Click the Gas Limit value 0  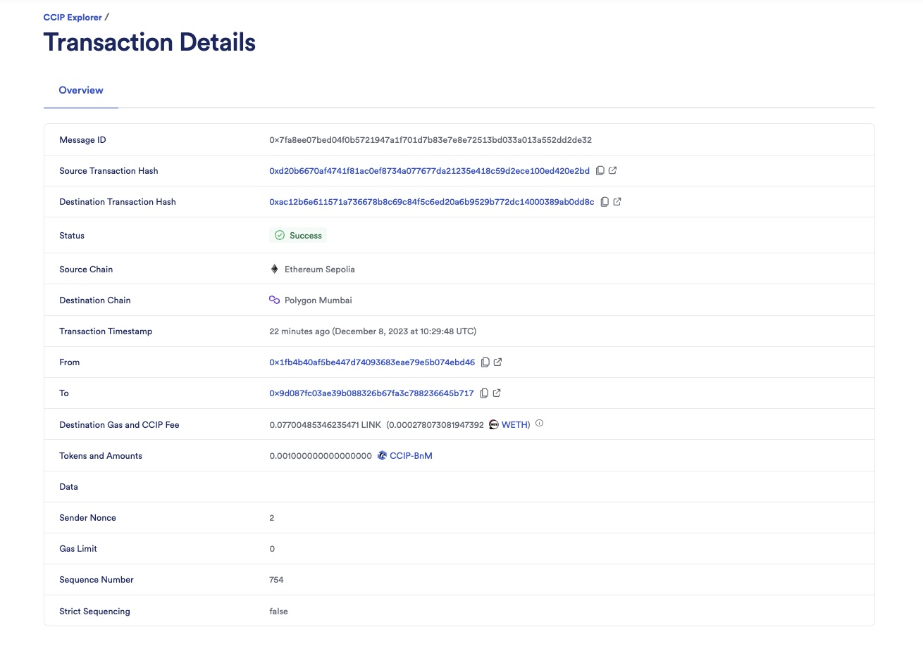[272, 549]
